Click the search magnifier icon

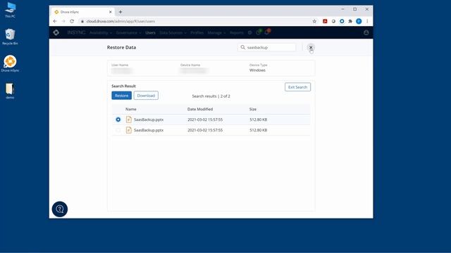click(x=242, y=47)
